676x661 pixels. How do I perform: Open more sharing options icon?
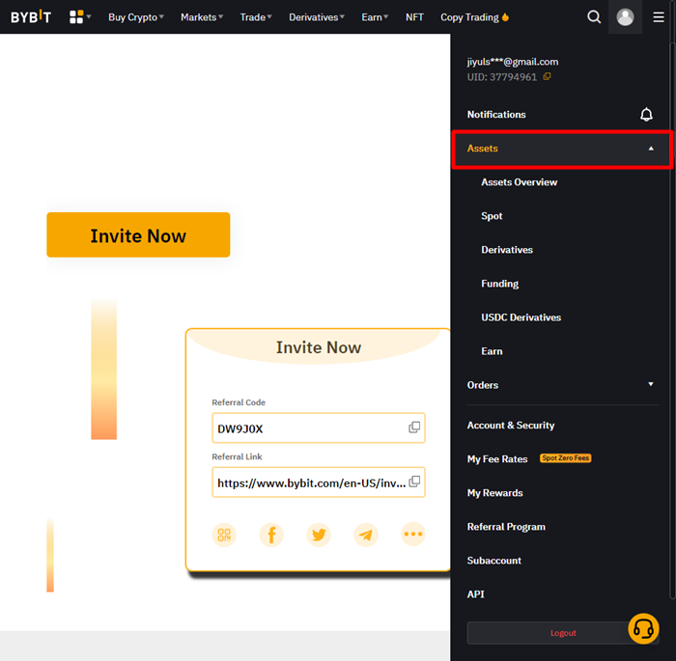click(413, 535)
